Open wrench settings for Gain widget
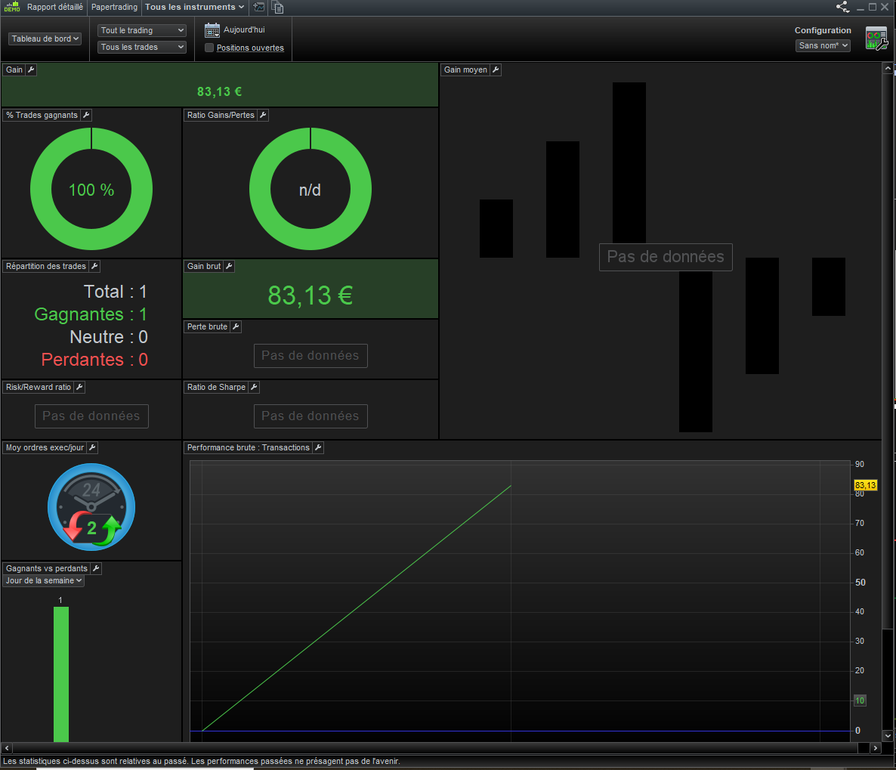 pyautogui.click(x=32, y=70)
